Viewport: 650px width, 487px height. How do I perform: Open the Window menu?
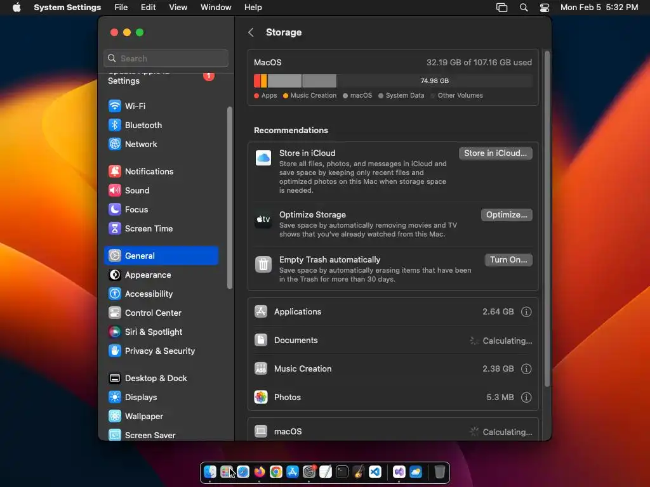tap(216, 8)
